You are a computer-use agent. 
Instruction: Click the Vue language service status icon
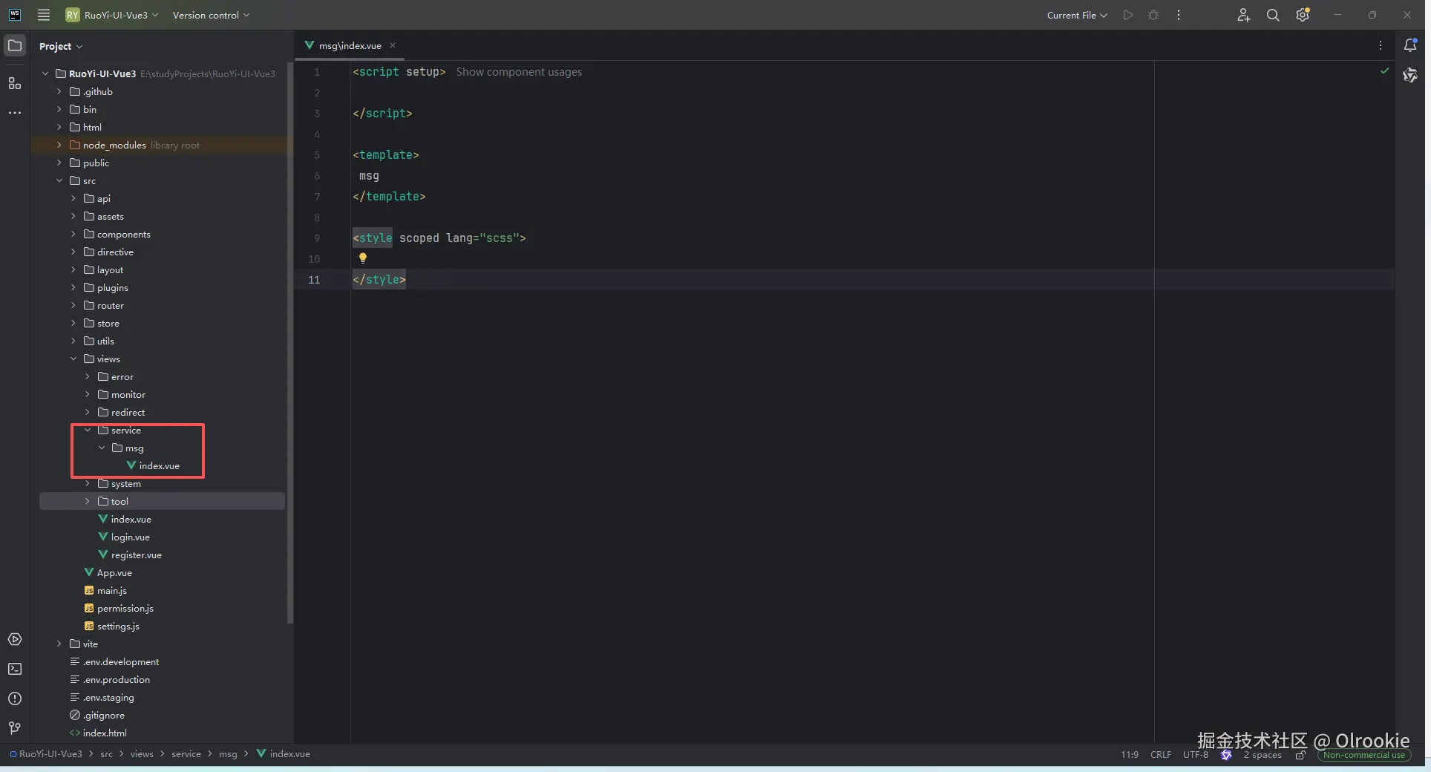coord(1226,755)
